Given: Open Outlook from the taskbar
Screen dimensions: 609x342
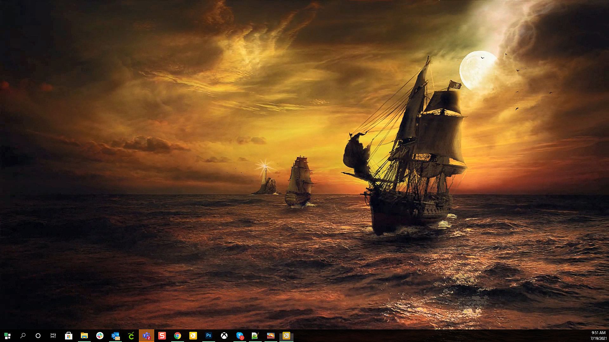Looking at the screenshot, I should [115, 336].
